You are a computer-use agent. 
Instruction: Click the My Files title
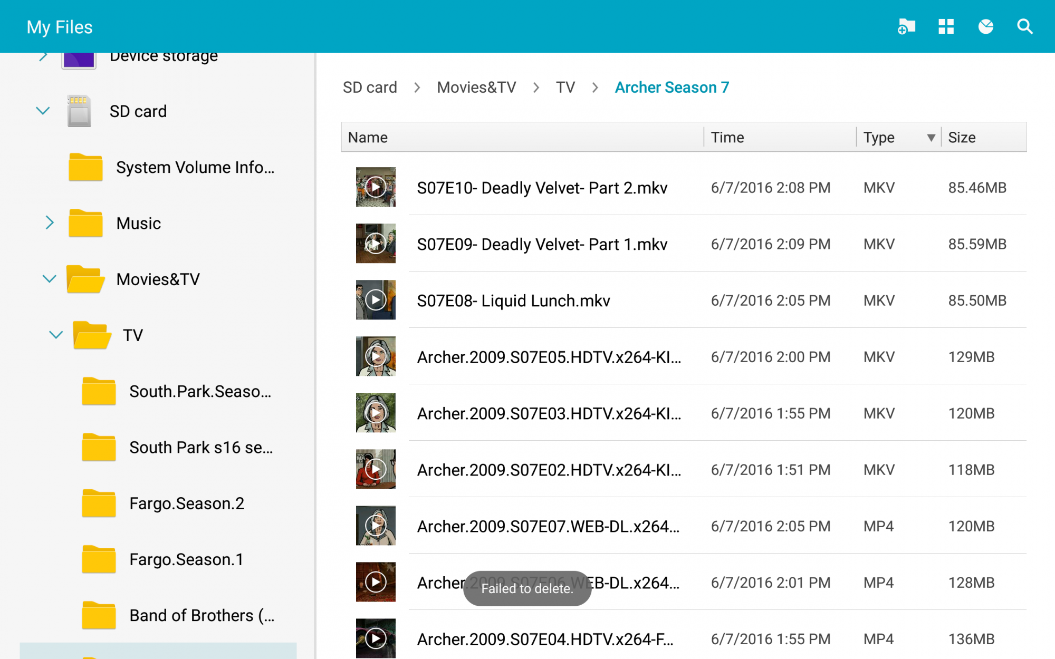coord(60,27)
